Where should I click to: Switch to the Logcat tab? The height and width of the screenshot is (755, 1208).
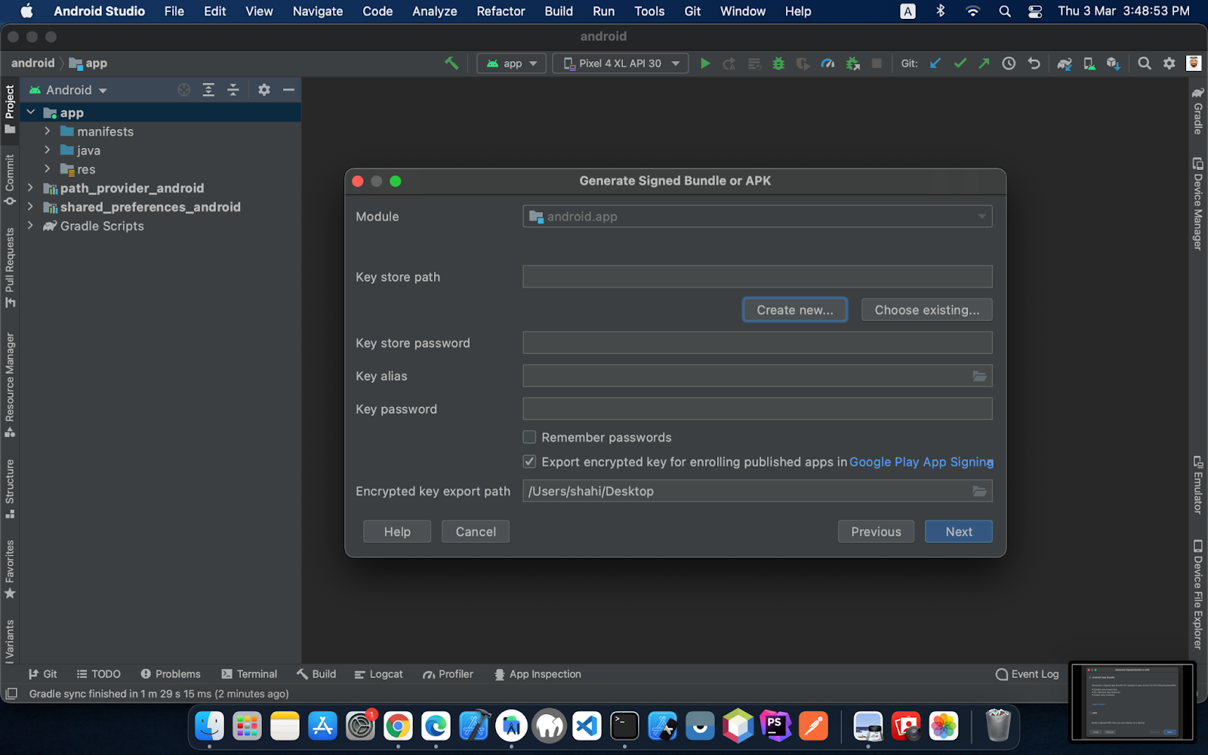(x=378, y=674)
